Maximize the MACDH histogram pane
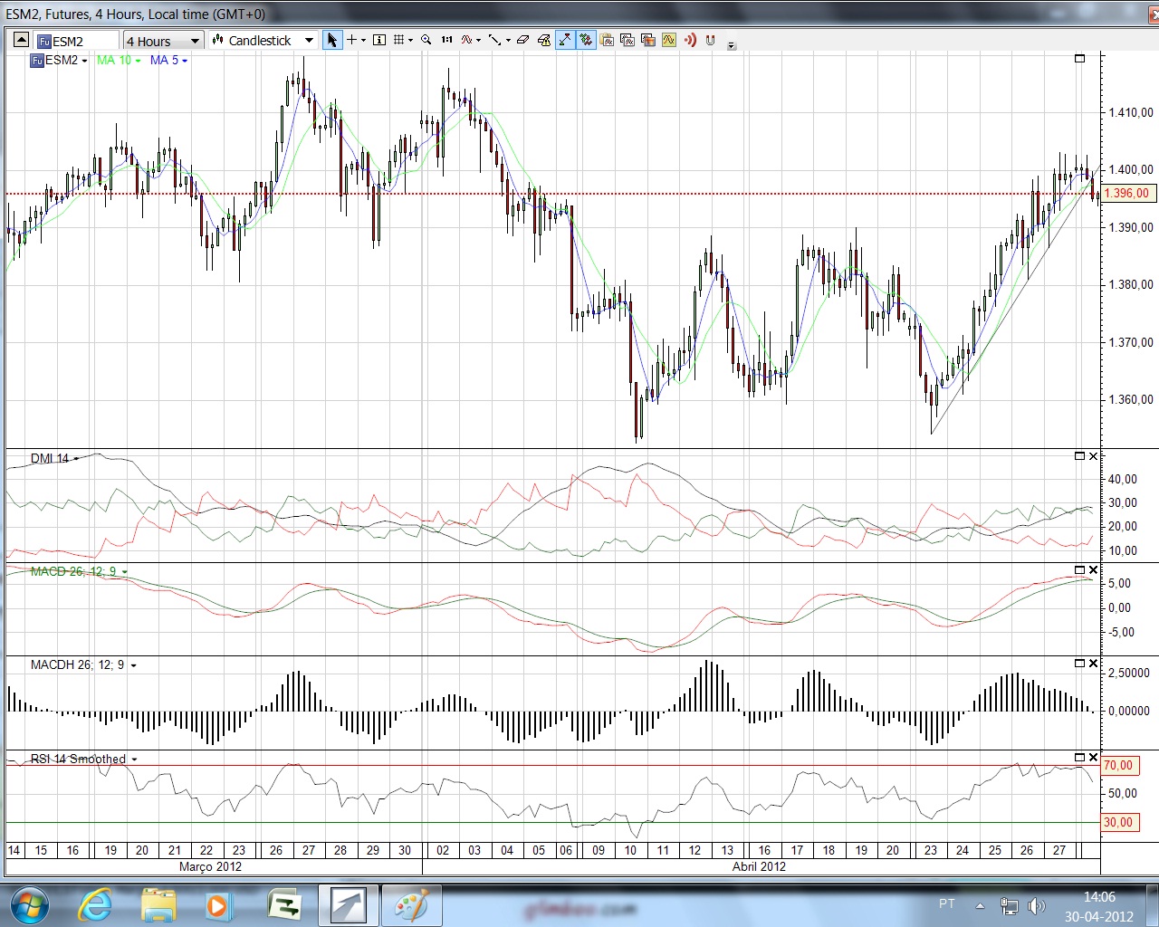The image size is (1159, 927). [1079, 663]
